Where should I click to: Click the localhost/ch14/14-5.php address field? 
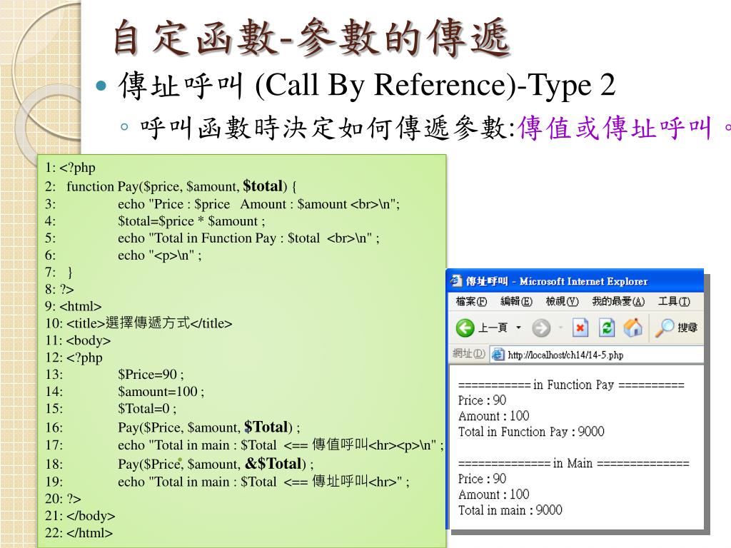click(x=597, y=355)
